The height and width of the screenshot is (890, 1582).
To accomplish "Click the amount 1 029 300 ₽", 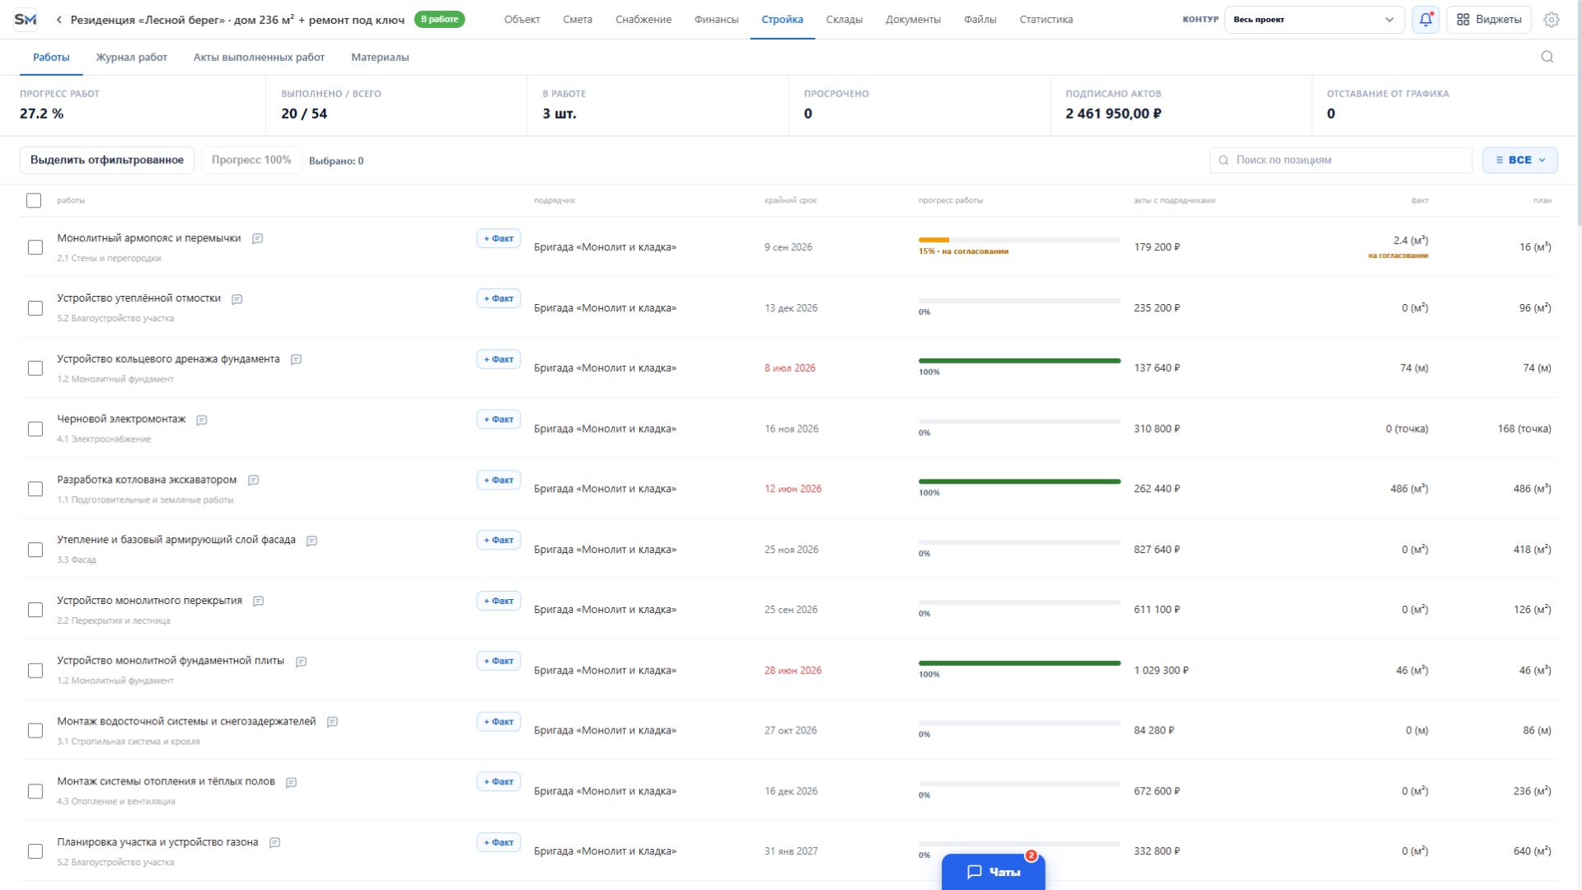I will (1161, 671).
